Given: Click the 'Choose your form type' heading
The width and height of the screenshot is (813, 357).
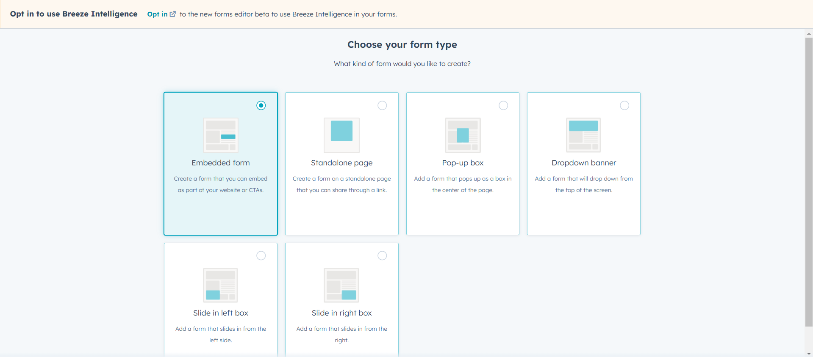Looking at the screenshot, I should (x=402, y=44).
